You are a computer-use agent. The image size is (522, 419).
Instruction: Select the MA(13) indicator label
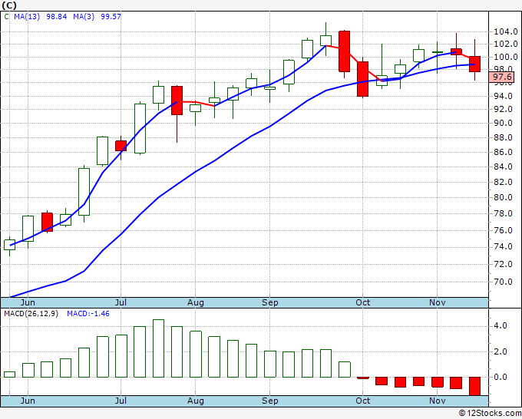pos(27,16)
